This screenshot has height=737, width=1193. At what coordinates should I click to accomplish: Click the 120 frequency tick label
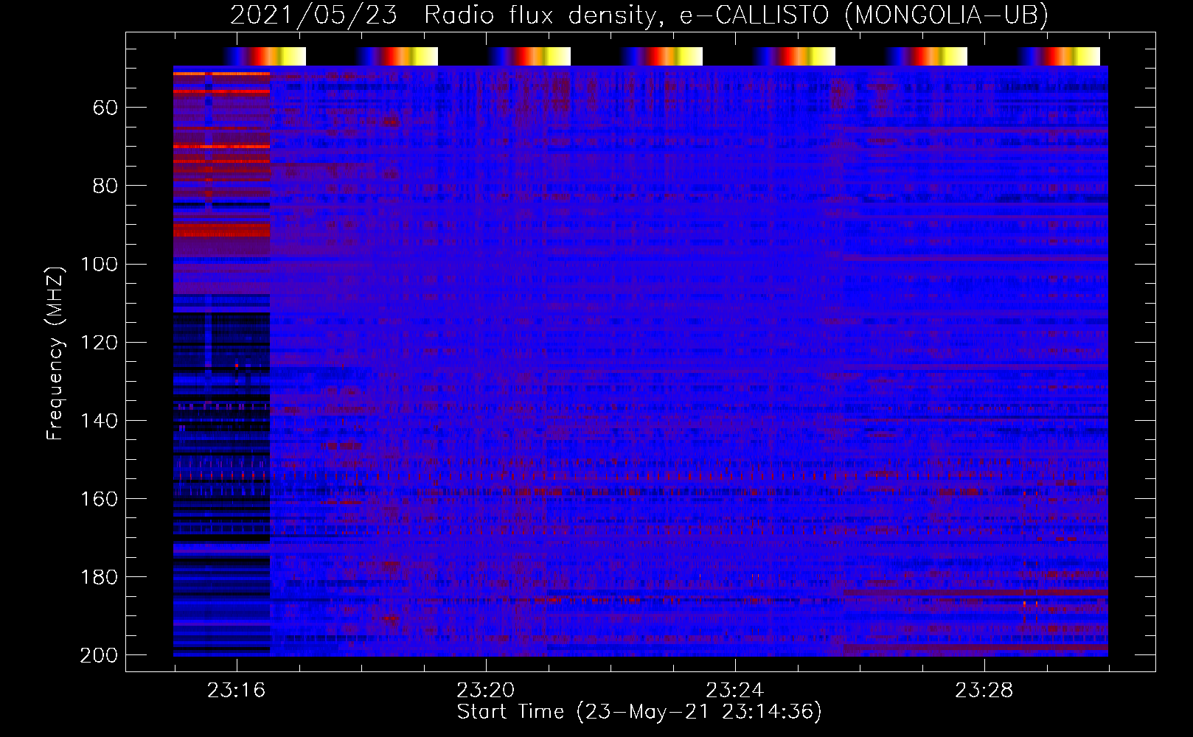(100, 343)
